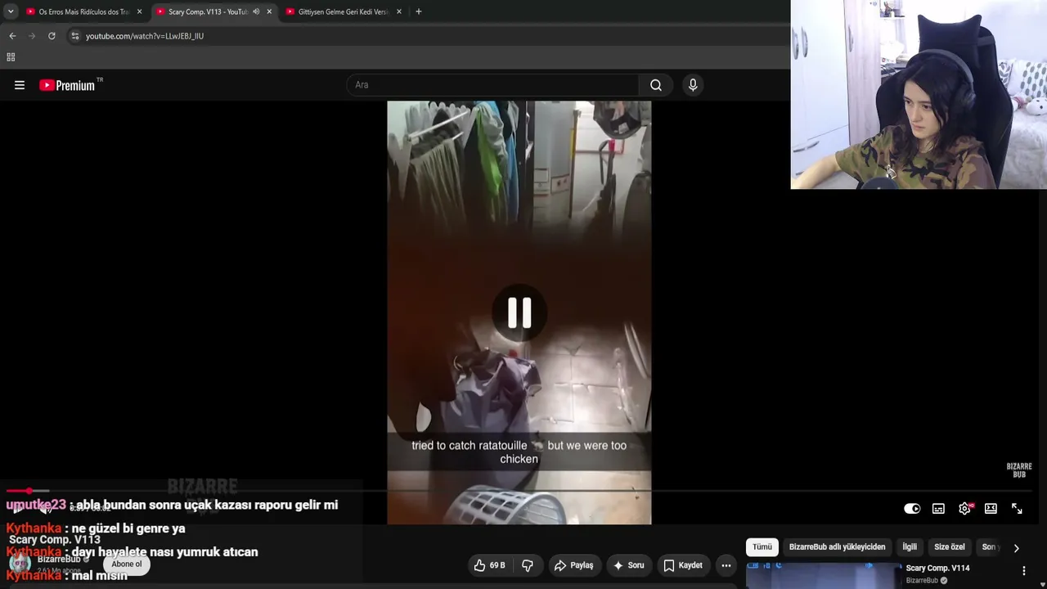Like the video with thumbs up
This screenshot has width=1047, height=589.
[x=488, y=565]
